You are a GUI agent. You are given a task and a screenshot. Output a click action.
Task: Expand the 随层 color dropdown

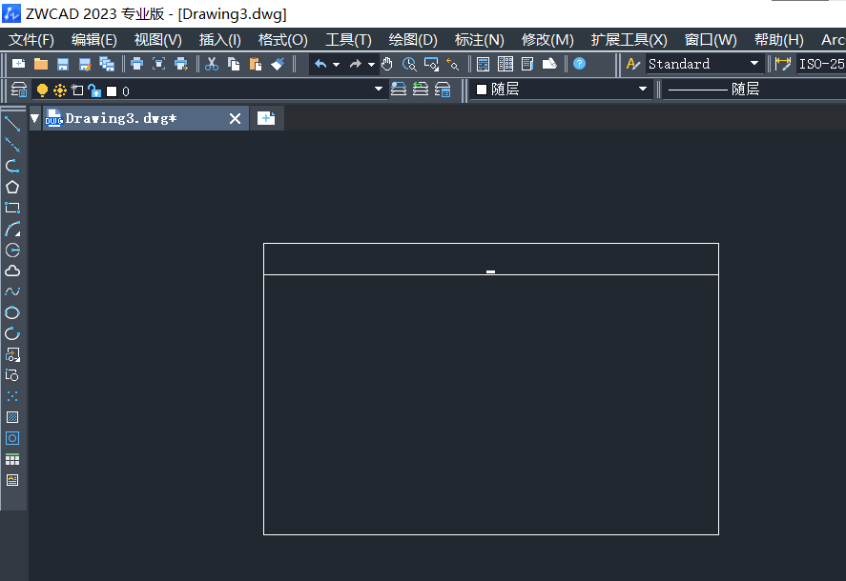click(643, 89)
